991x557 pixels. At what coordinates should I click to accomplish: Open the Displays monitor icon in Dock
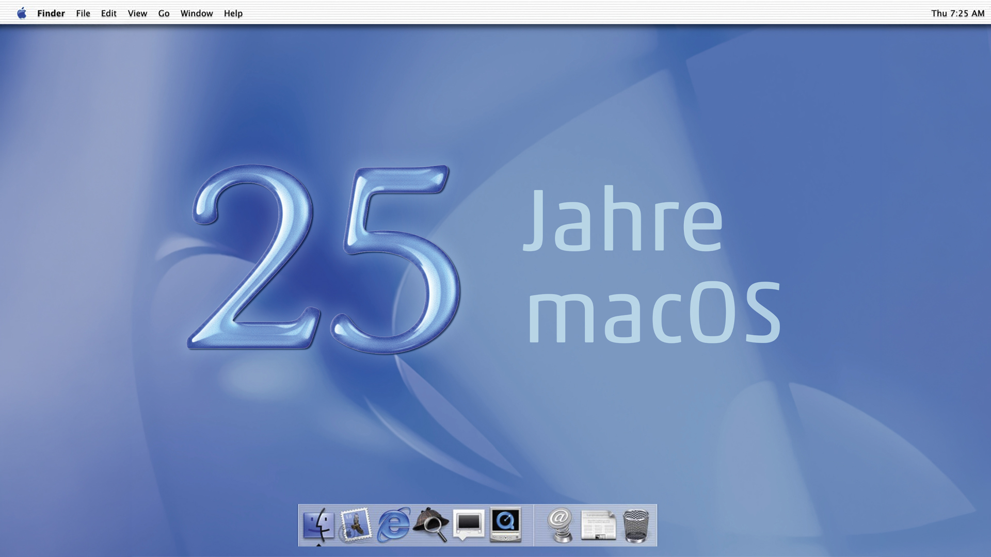[x=469, y=525]
